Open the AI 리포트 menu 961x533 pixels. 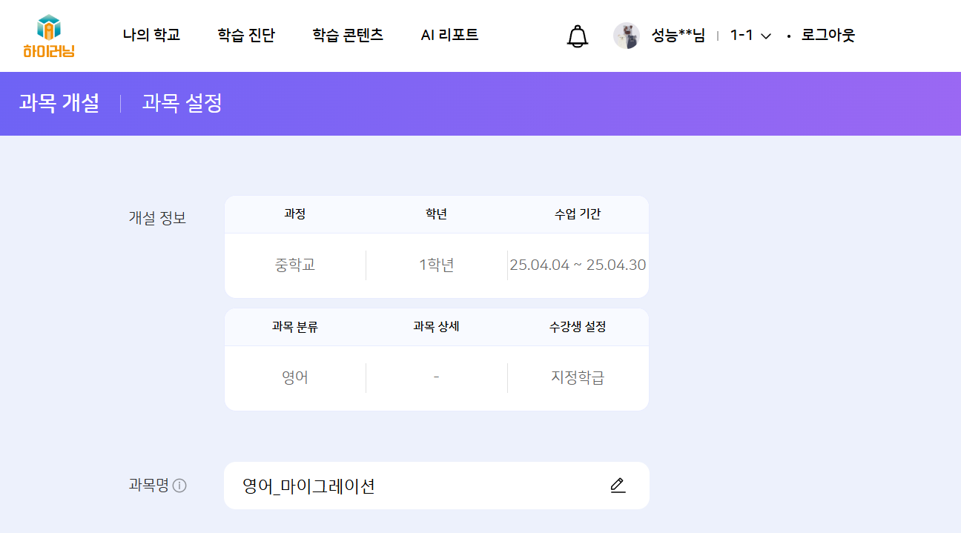(x=449, y=36)
